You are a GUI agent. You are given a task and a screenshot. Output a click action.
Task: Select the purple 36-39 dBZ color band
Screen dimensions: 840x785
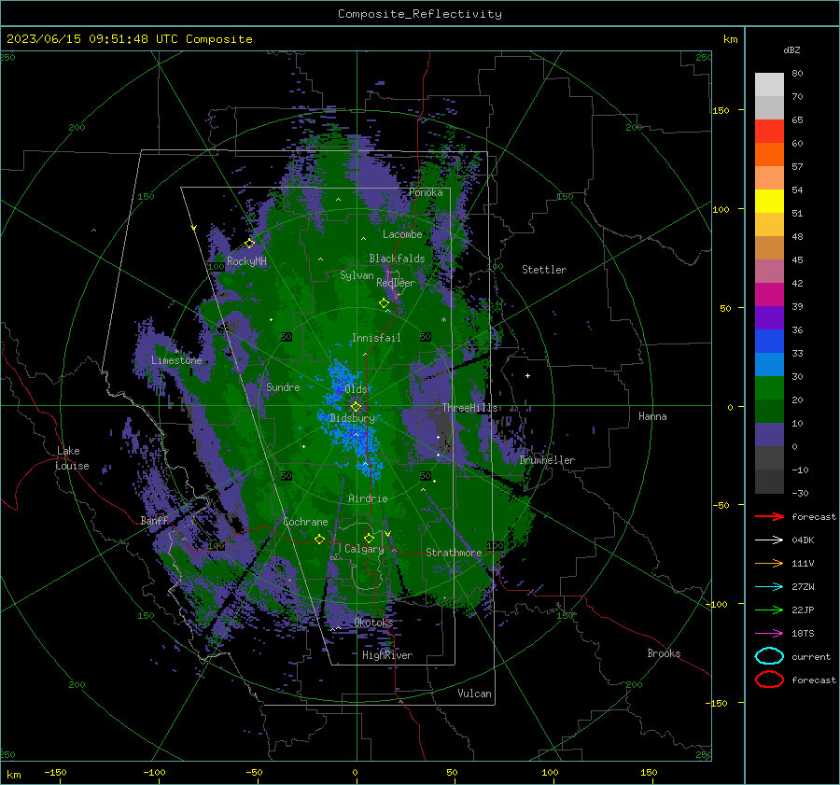point(769,317)
